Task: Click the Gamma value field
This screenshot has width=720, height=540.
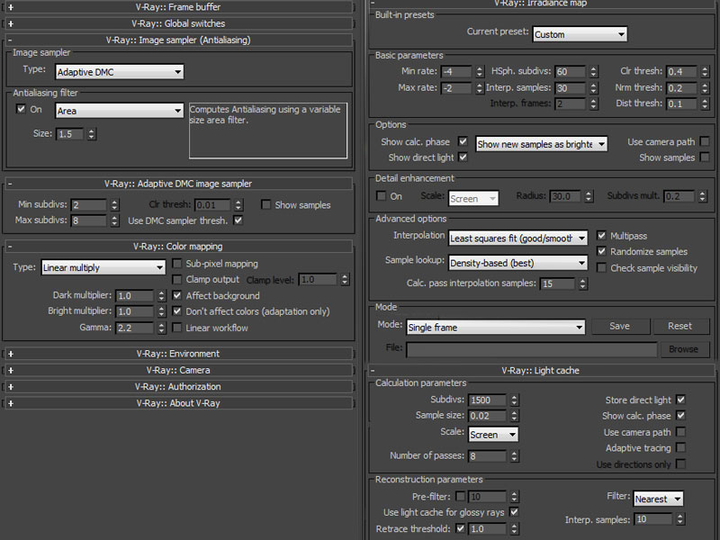Action: [134, 328]
